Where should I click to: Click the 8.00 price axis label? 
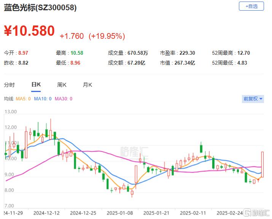point(9,190)
